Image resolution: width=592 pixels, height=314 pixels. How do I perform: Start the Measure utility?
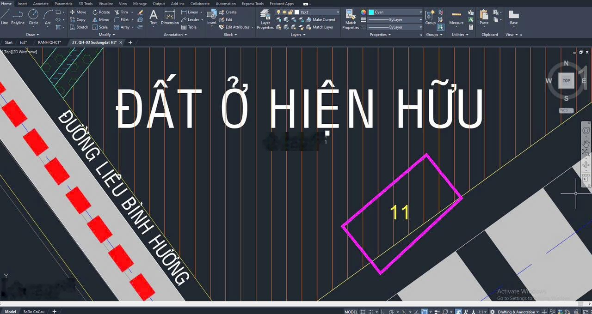[x=456, y=18]
